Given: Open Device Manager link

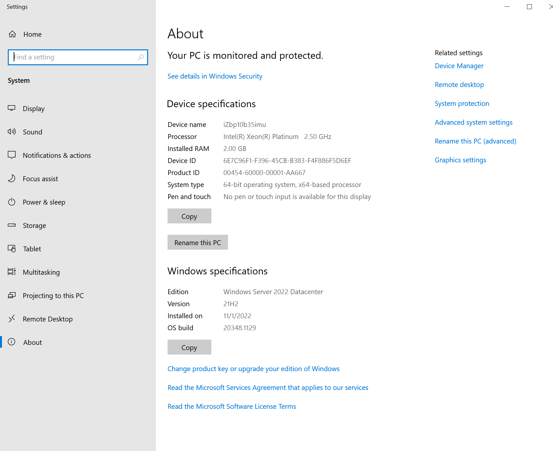Looking at the screenshot, I should 459,66.
